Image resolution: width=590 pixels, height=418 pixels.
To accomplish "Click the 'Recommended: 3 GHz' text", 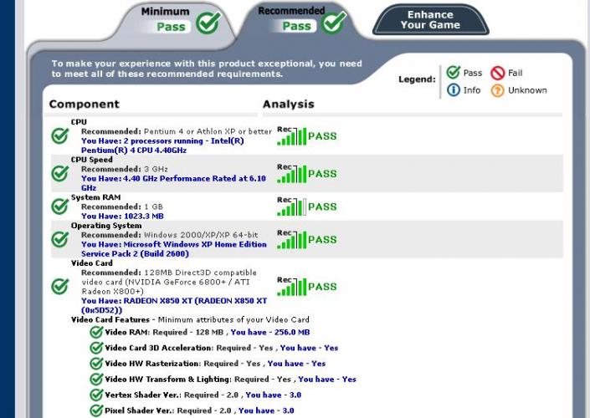I will tap(125, 169).
